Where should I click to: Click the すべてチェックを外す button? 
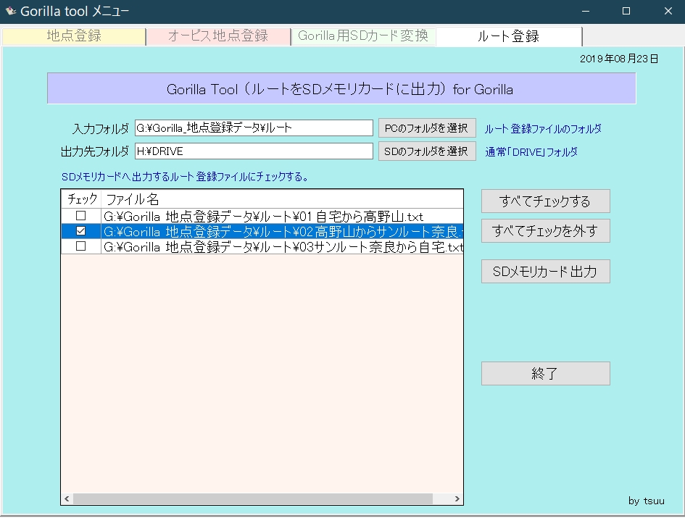[x=545, y=231]
